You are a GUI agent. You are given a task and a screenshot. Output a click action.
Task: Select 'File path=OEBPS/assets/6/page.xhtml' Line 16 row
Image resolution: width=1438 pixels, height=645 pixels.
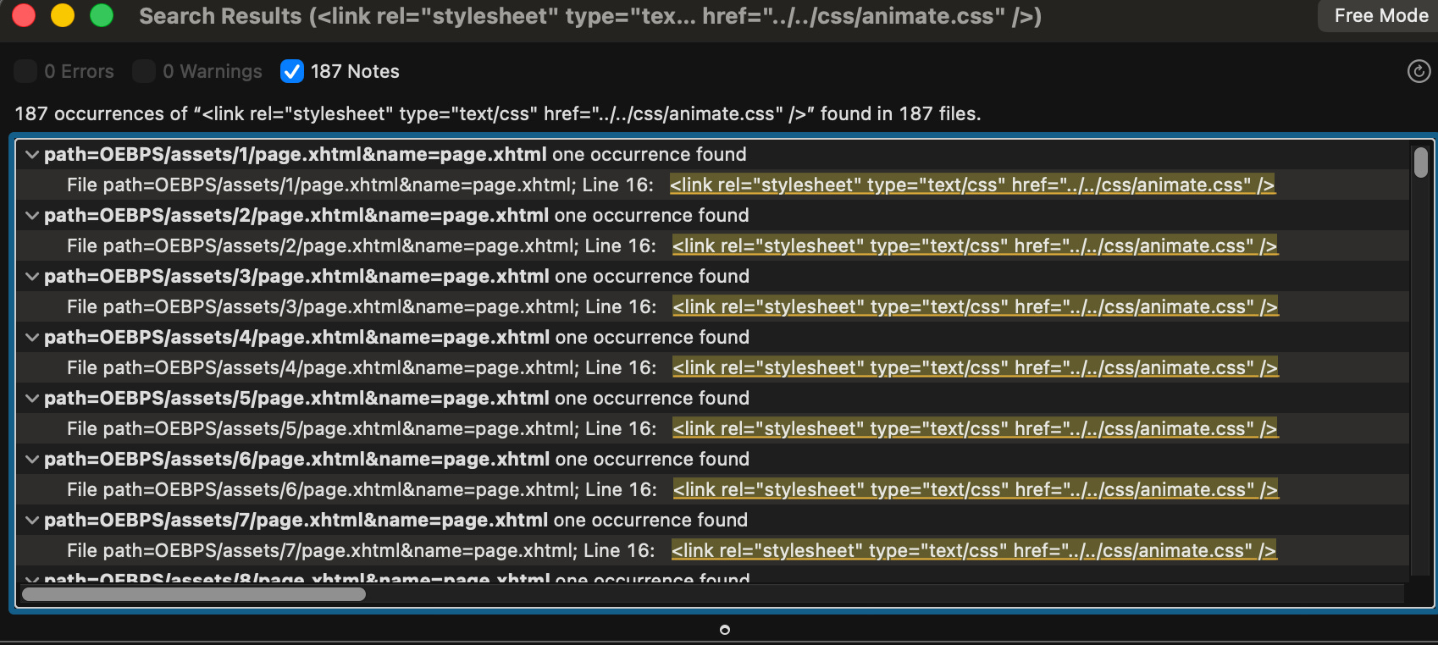tap(713, 489)
